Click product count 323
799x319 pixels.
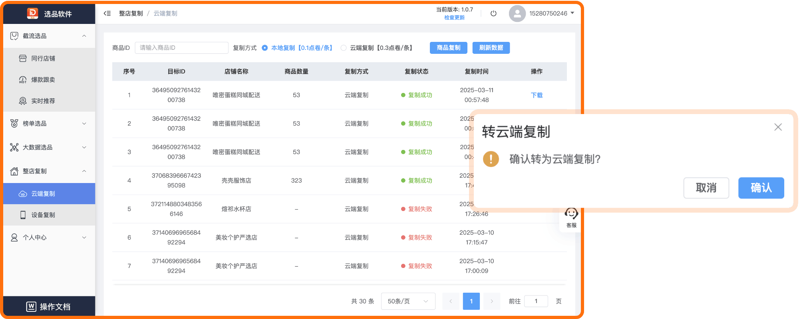pyautogui.click(x=296, y=181)
